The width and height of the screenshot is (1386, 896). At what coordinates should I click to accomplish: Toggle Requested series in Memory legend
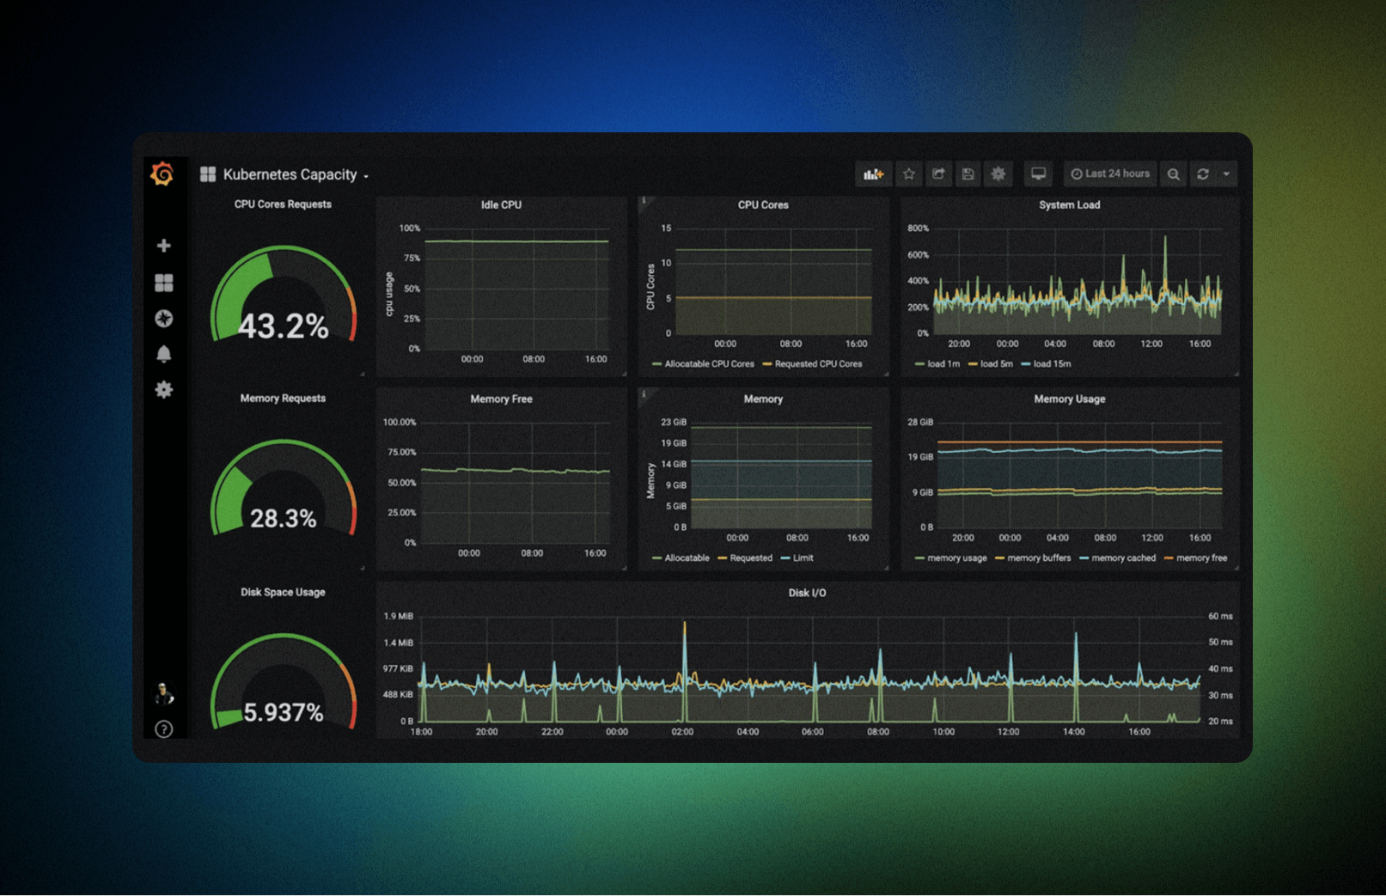point(746,558)
